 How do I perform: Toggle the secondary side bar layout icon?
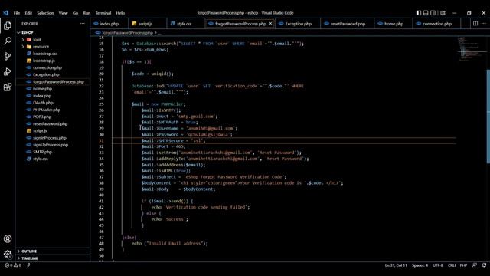pyautogui.click(x=433, y=13)
